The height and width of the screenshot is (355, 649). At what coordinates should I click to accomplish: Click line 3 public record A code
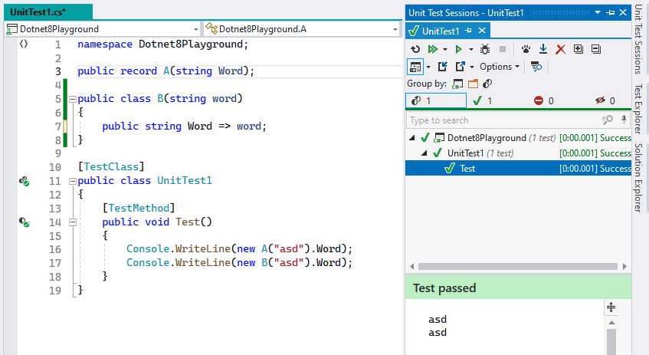pos(166,71)
